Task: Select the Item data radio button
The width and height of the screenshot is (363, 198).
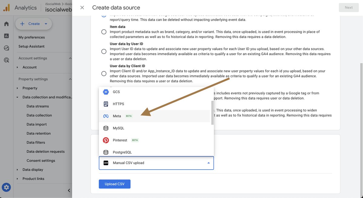Action: click(104, 32)
